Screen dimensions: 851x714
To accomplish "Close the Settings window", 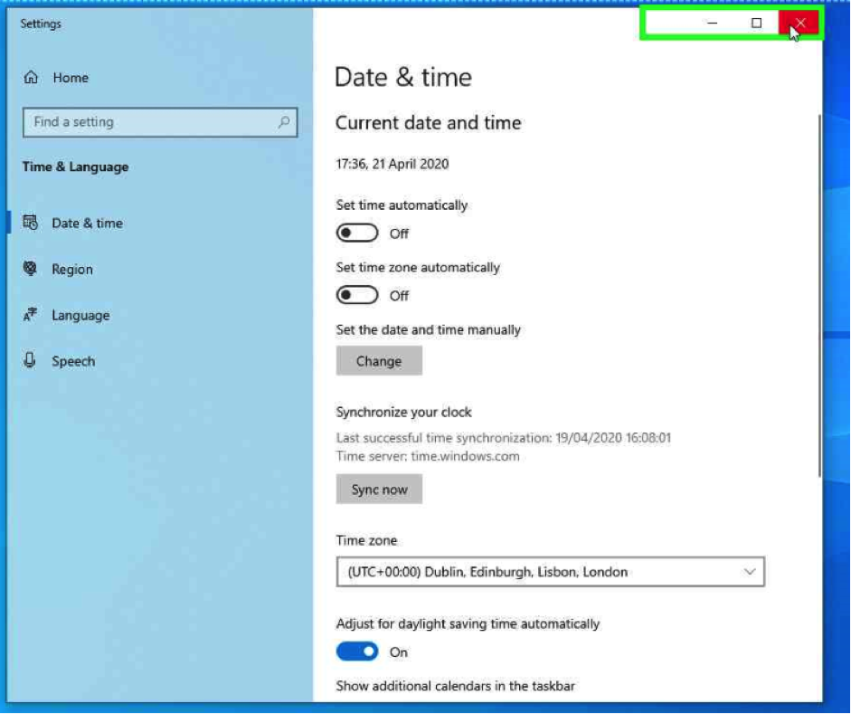I will click(x=799, y=24).
